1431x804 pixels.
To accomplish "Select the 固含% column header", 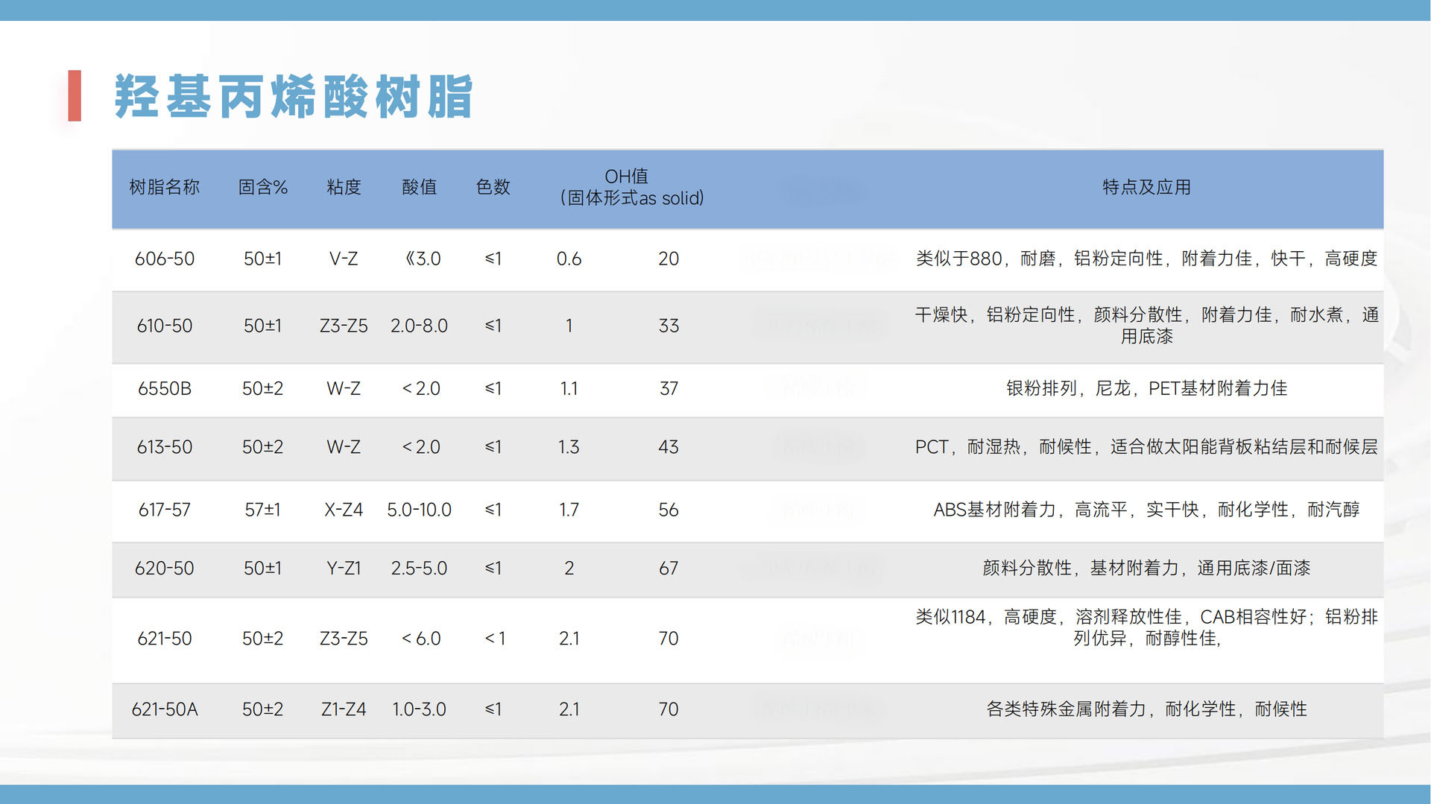I will pos(262,187).
